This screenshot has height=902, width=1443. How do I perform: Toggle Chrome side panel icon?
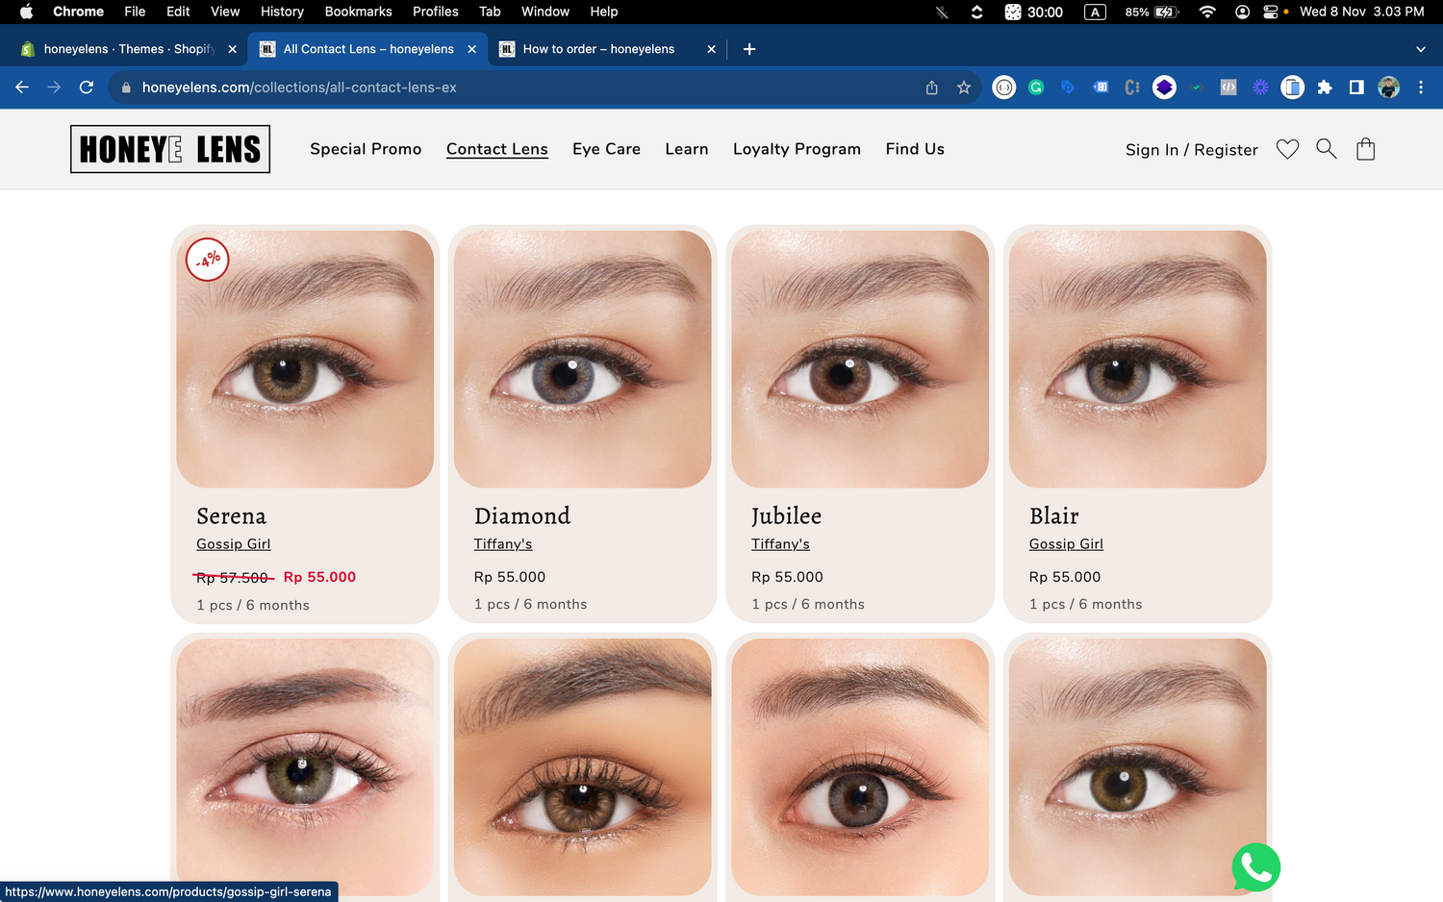click(1356, 88)
